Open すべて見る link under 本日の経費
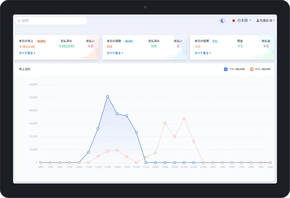The height and width of the screenshot is (198, 290). coord(203,53)
